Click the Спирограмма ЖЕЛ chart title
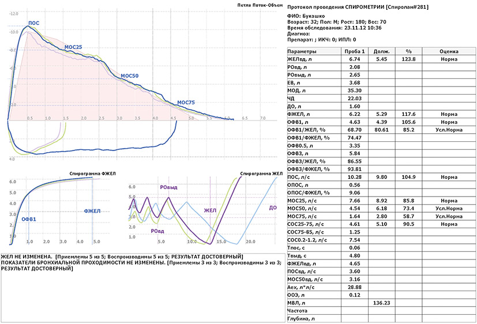 (261, 174)
